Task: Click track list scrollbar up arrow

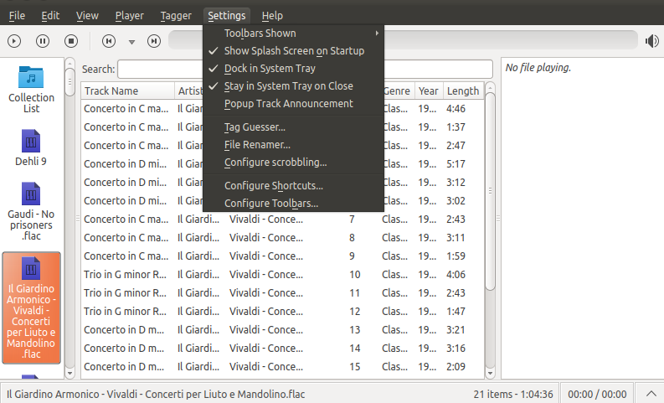Action: pos(490,87)
